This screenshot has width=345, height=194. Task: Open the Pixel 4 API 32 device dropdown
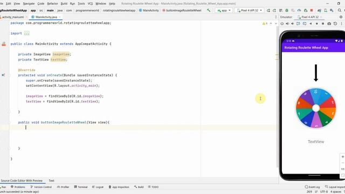[249, 10]
